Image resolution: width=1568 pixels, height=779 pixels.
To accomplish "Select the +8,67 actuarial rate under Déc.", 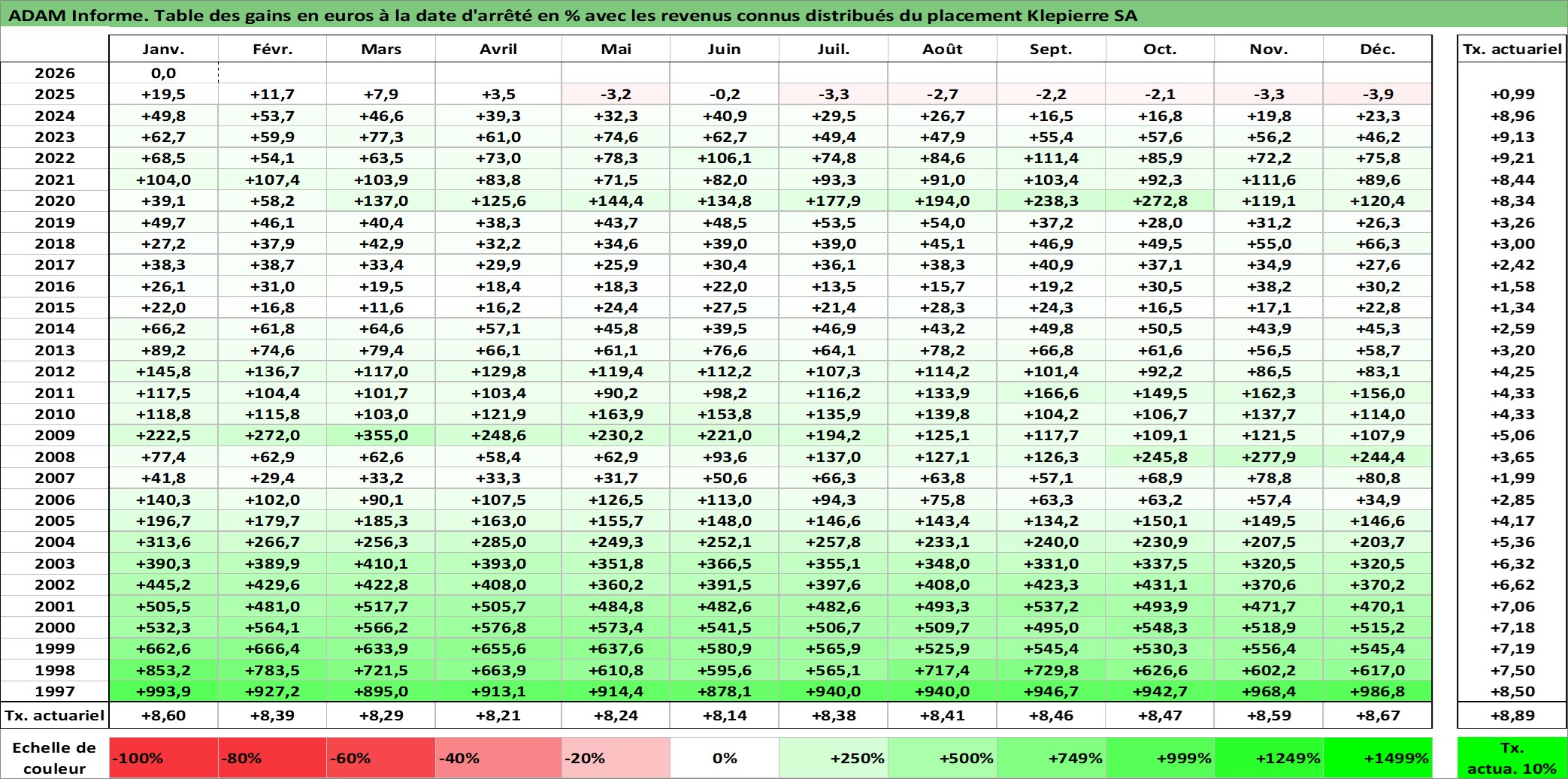I will click(1378, 715).
